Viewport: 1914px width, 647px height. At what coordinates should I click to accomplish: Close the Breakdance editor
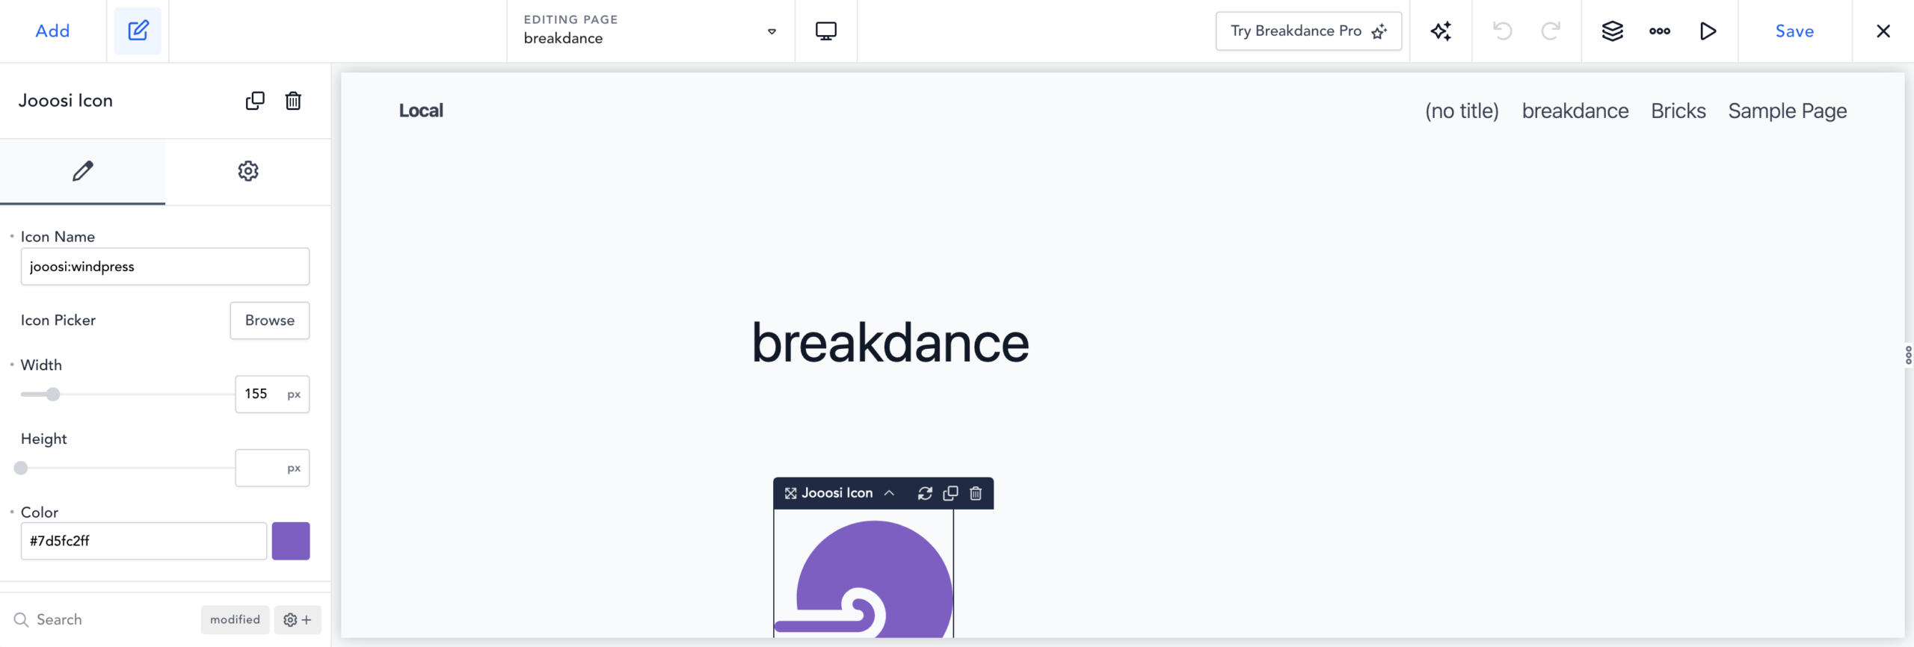pos(1883,31)
